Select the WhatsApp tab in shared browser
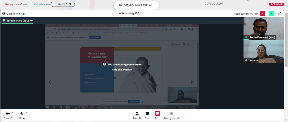Viewport: 288px width, 122px height. point(164,25)
